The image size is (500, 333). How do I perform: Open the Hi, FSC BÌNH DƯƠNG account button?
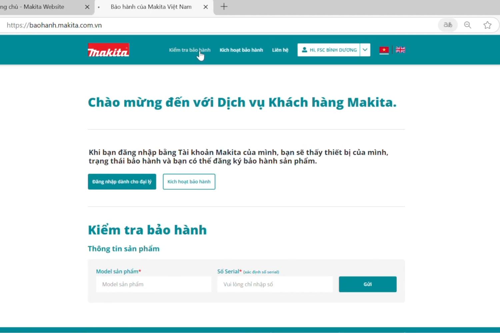click(x=329, y=50)
